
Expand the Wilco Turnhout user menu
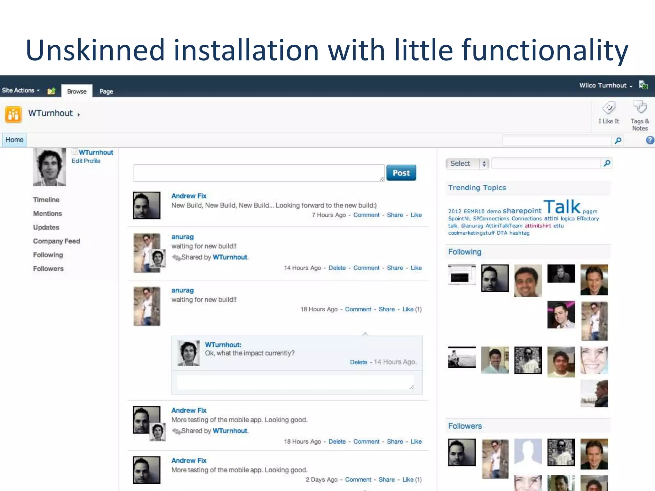tap(605, 85)
